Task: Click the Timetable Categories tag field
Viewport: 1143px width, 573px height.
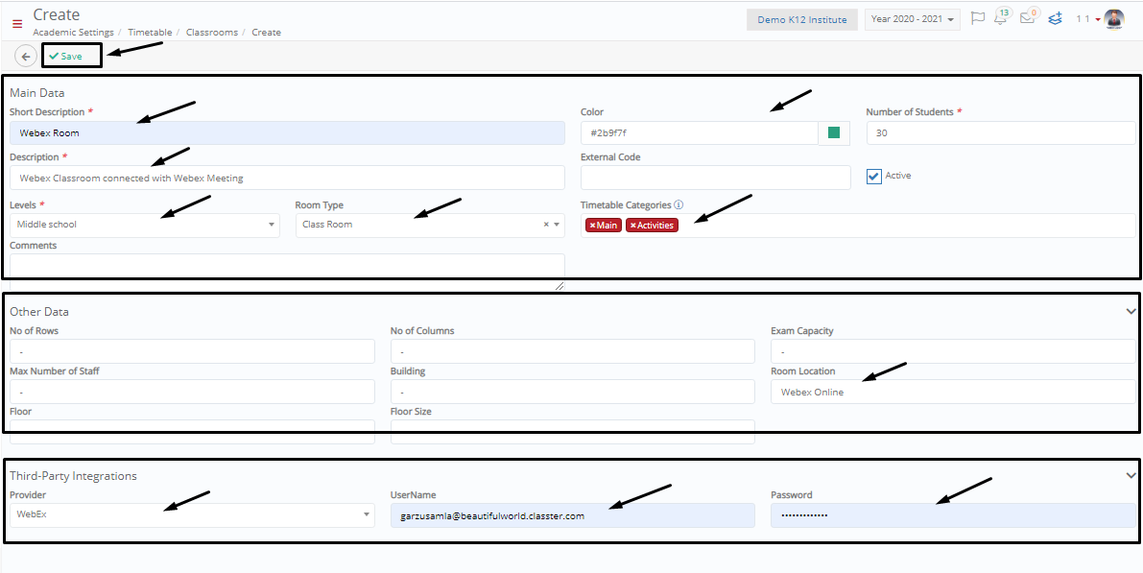Action: coord(858,226)
